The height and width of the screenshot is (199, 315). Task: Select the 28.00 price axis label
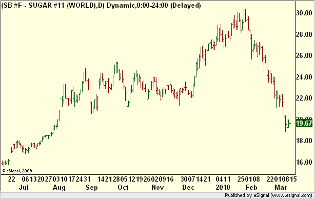[304, 34]
